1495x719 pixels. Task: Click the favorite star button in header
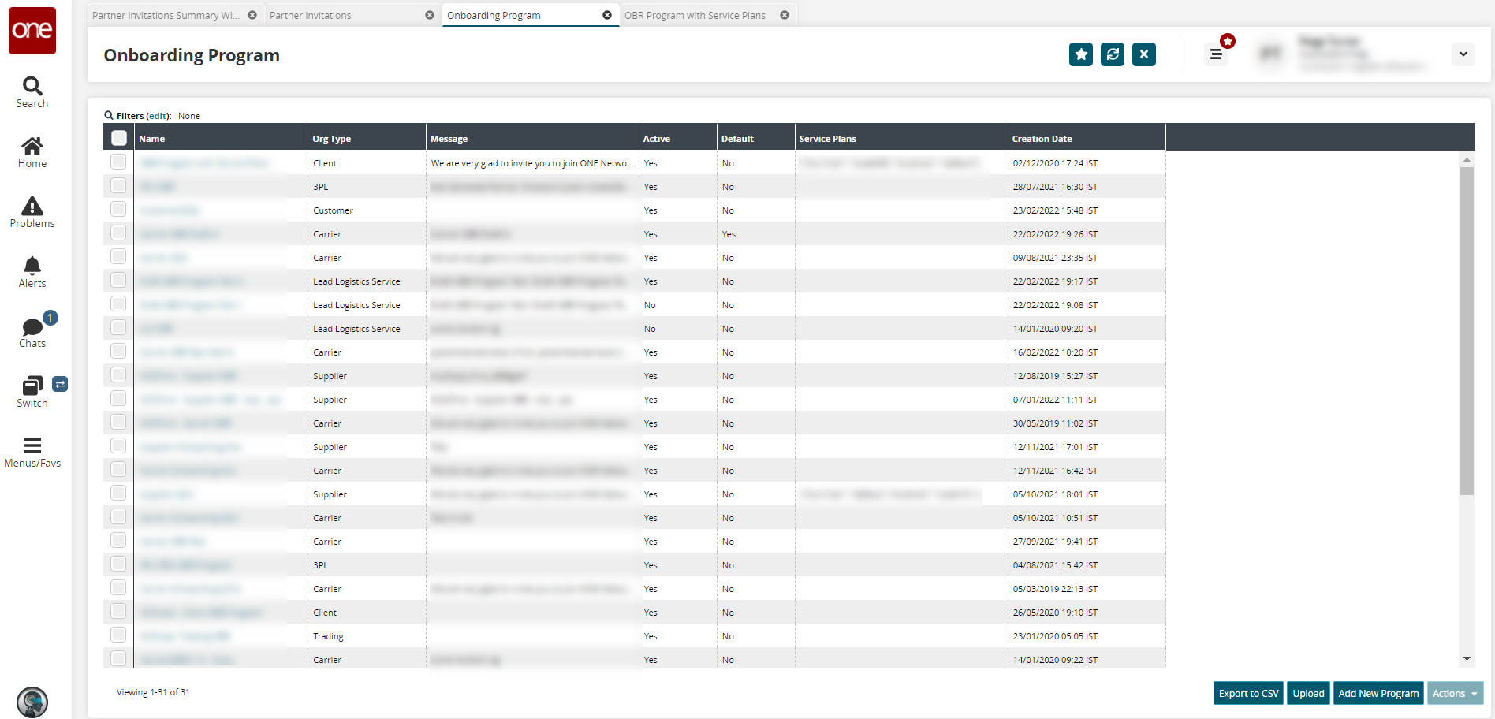[1081, 54]
